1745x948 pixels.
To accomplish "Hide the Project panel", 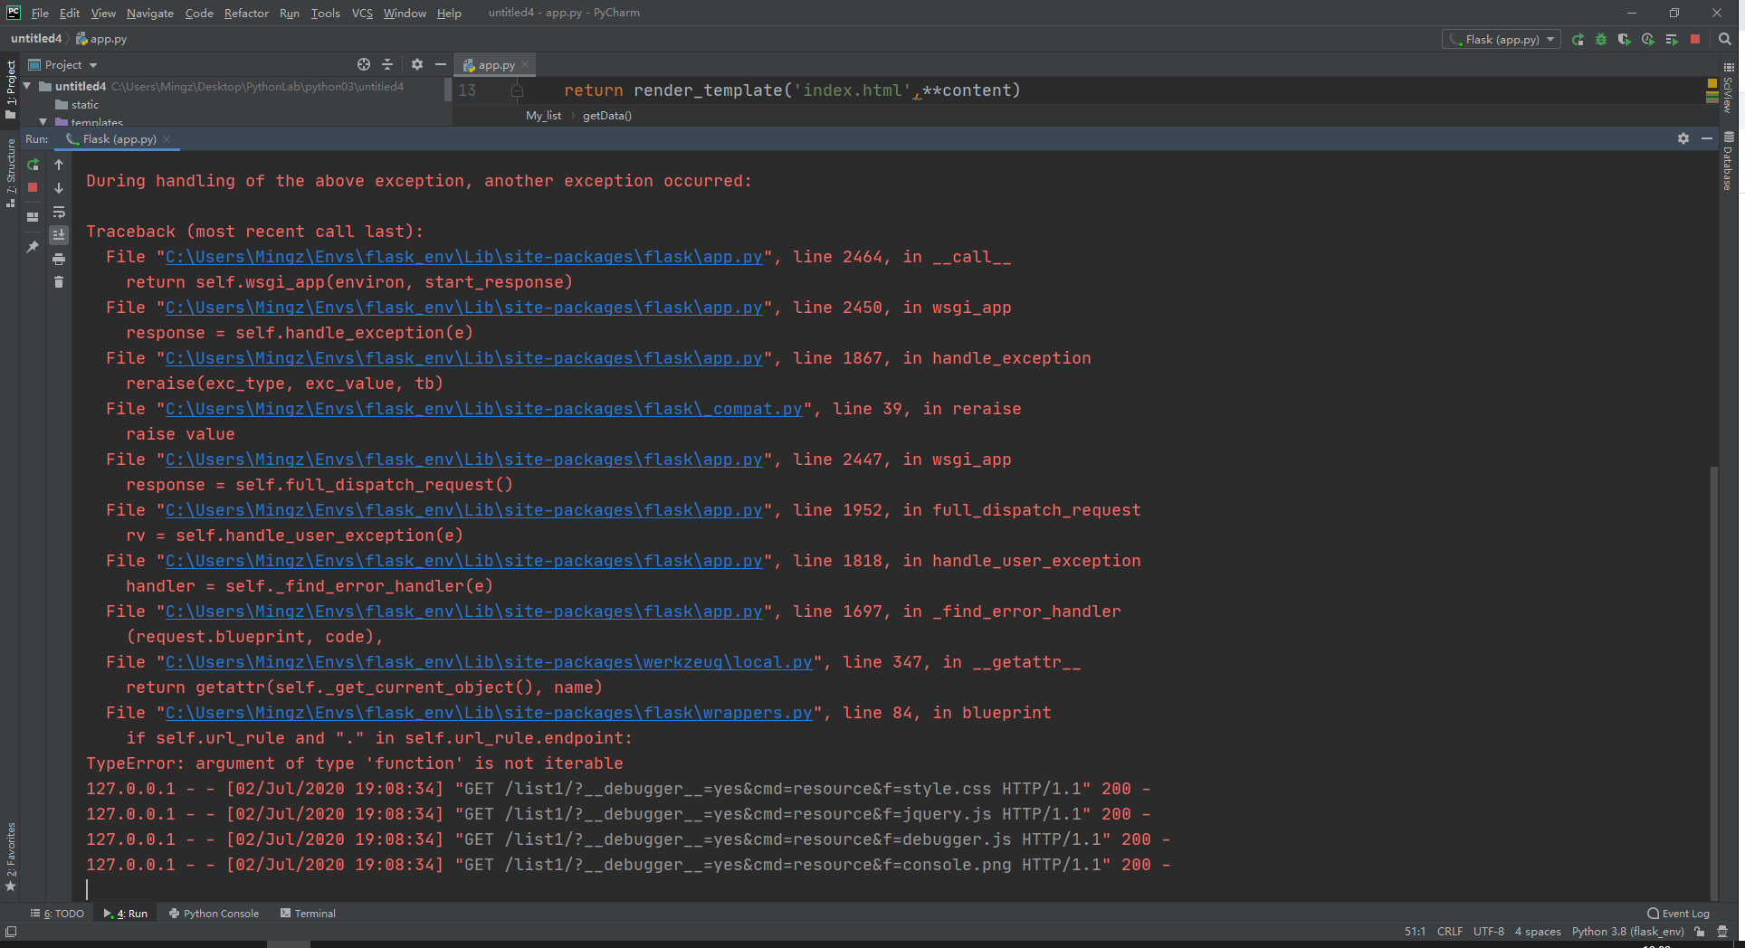I will [x=441, y=64].
